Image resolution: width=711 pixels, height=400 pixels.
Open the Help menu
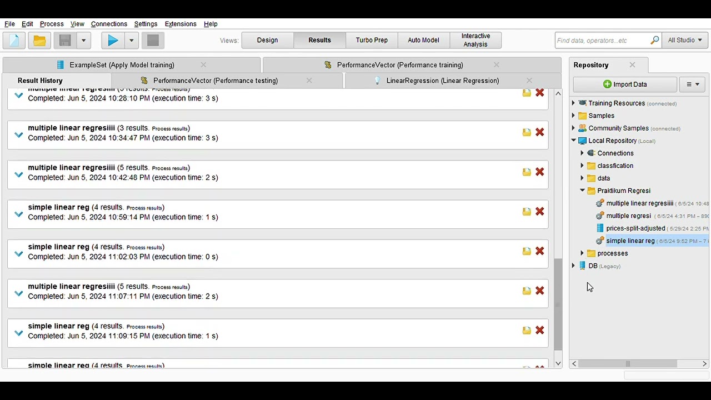(x=211, y=24)
